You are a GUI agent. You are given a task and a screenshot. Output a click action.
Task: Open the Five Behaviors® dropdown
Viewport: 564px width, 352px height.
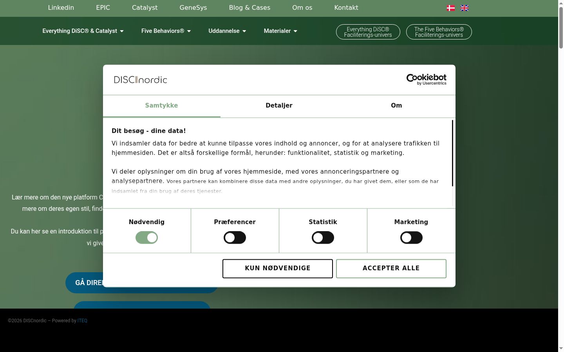click(x=166, y=31)
